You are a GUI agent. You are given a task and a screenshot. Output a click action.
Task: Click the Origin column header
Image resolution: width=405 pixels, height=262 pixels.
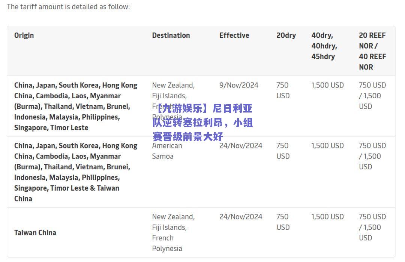point(24,36)
